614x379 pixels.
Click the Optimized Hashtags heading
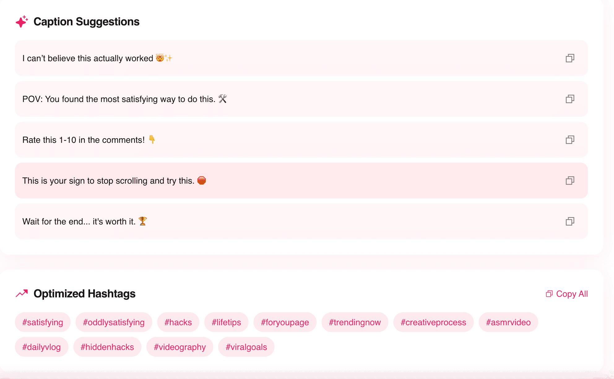click(84, 293)
